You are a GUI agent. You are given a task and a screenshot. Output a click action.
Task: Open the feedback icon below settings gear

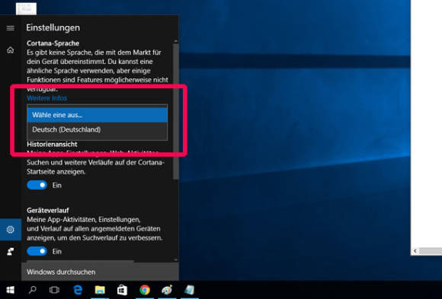[x=11, y=251]
